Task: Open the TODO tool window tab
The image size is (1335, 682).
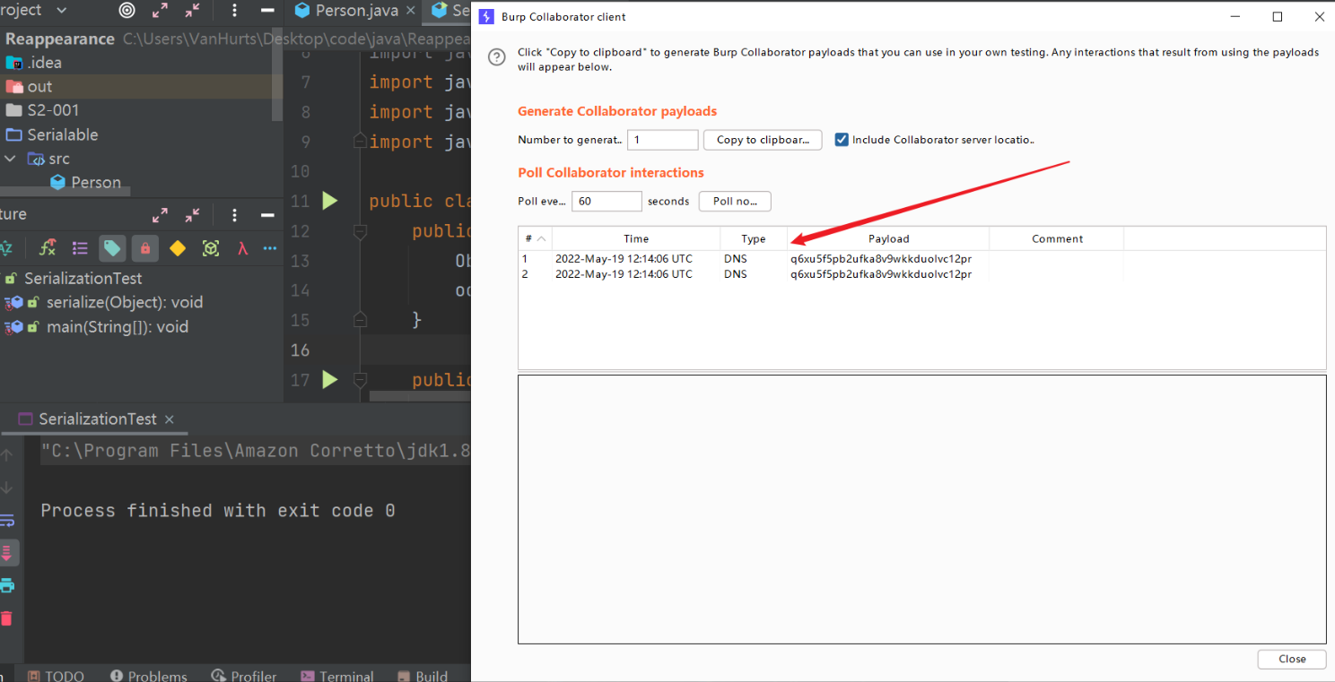Action: pos(57,676)
